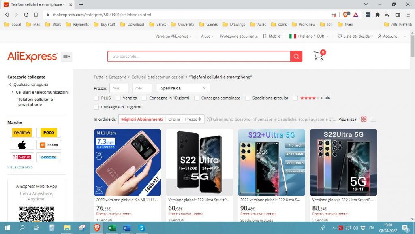The image size is (415, 234).
Task: Click the min price input field
Action: pyautogui.click(x=119, y=88)
